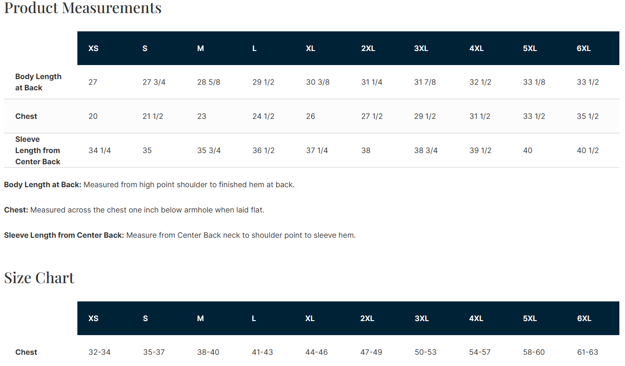The height and width of the screenshot is (366, 625).
Task: Click the Chest row label in Product Measurements
Action: (x=26, y=116)
